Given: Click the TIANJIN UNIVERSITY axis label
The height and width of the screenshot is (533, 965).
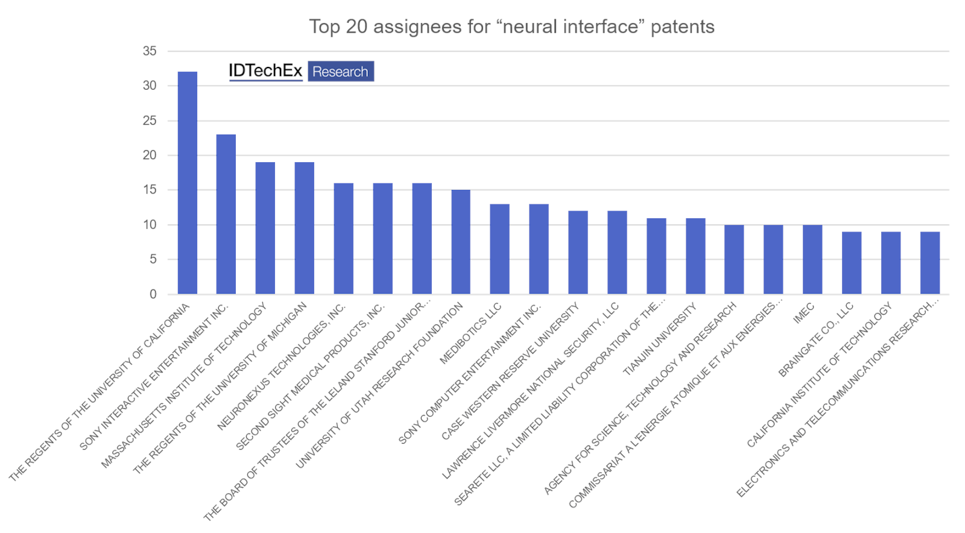Looking at the screenshot, I should coord(660,339).
